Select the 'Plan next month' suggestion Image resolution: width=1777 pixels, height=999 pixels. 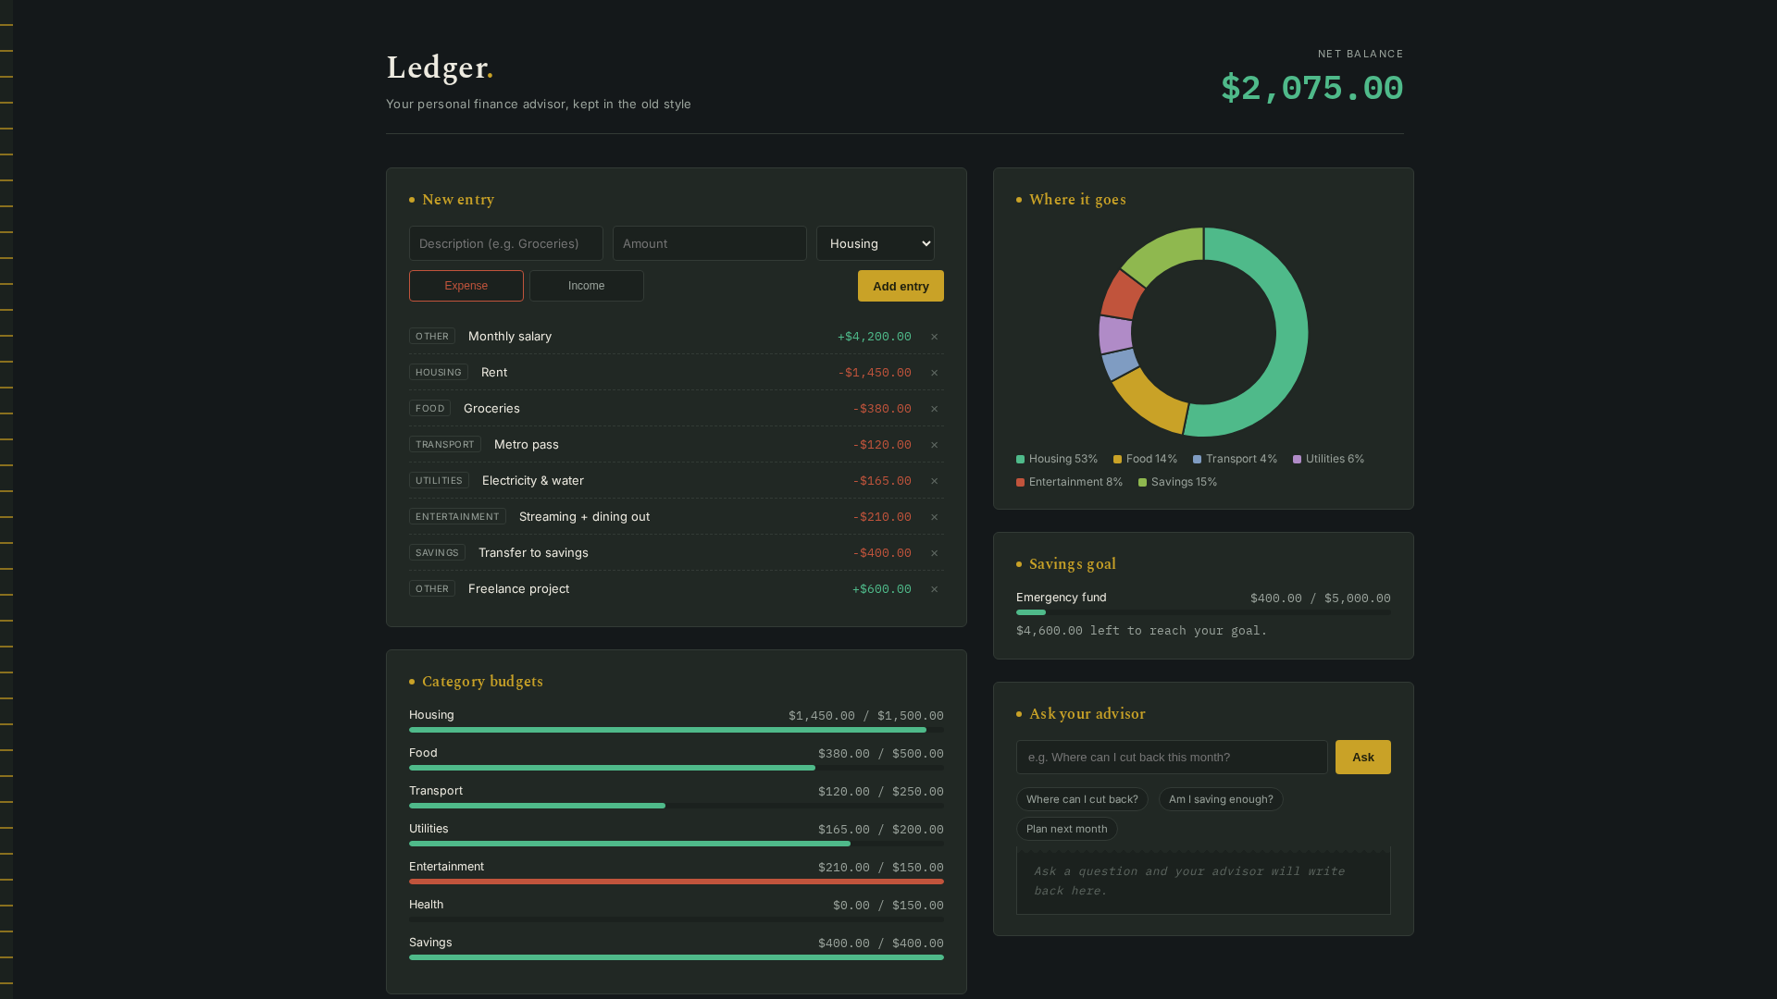click(x=1067, y=829)
